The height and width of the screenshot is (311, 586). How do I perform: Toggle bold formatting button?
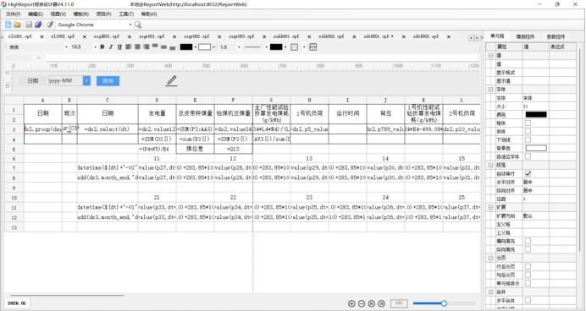click(x=102, y=47)
